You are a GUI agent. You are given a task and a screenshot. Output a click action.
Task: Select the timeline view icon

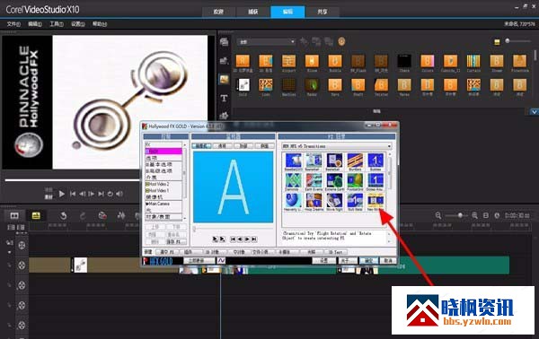tap(36, 215)
